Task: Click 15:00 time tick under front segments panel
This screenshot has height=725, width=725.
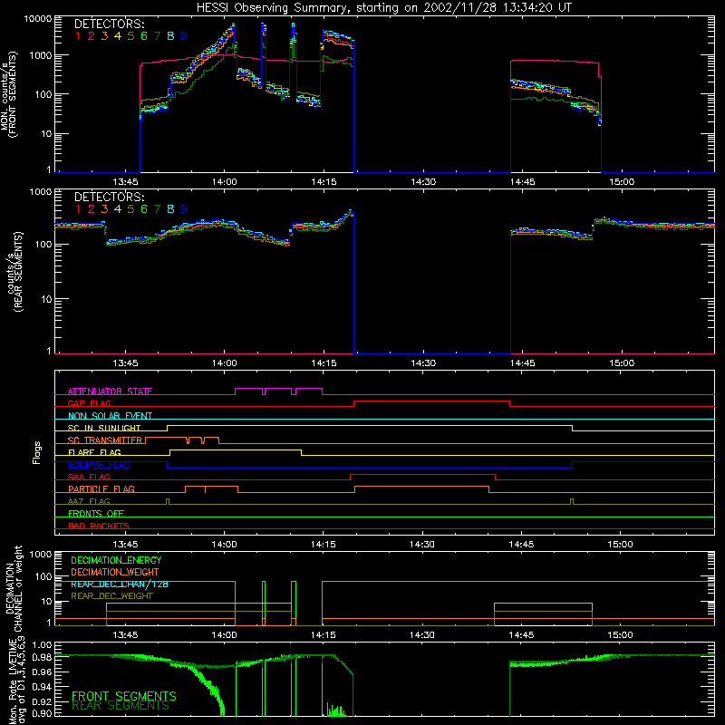Action: click(622, 182)
